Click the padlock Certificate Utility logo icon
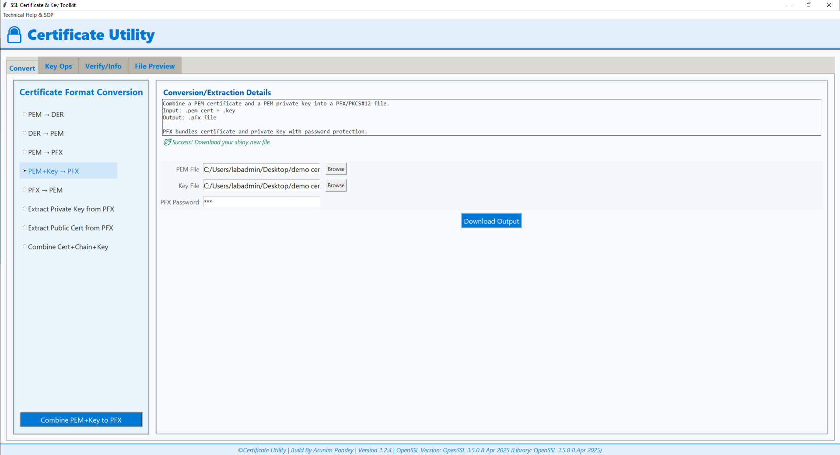This screenshot has height=455, width=840. pos(14,34)
